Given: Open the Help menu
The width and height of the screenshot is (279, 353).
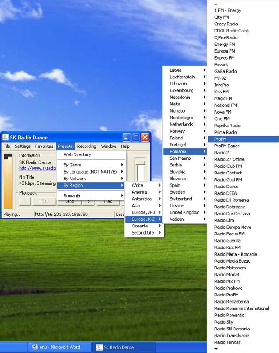Looking at the screenshot, I should [x=125, y=146].
